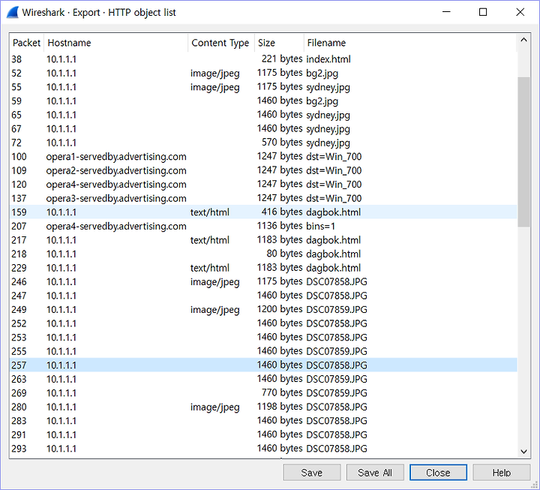Minimize the Wireshark export window
The width and height of the screenshot is (540, 490).
coord(446,12)
